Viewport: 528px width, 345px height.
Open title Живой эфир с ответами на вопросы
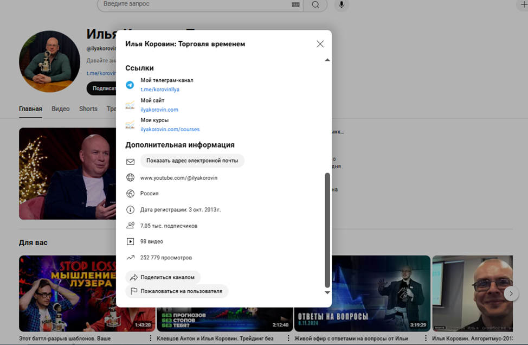(351, 338)
